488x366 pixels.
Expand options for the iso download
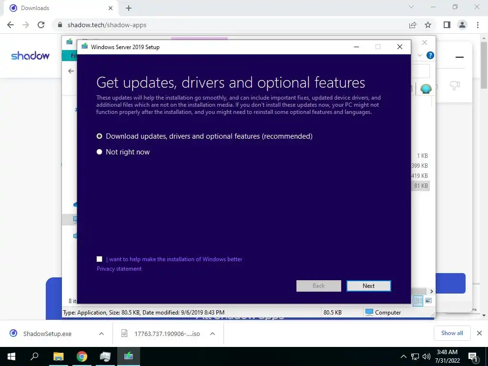[x=212, y=334]
